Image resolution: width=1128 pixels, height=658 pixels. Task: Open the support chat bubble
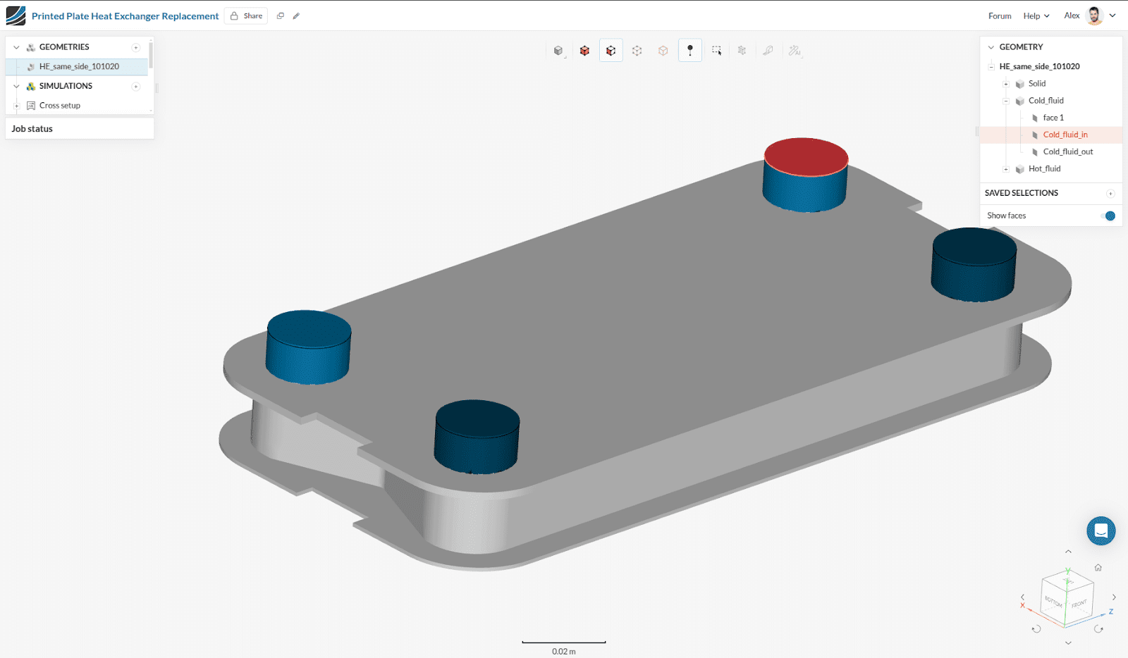1101,531
